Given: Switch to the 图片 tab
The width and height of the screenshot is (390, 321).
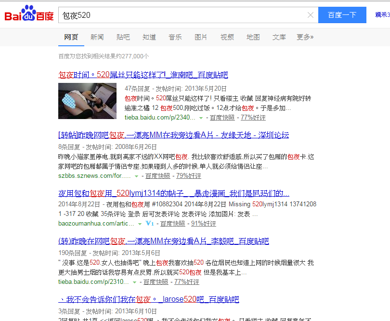Looking at the screenshot, I should click(x=201, y=37).
